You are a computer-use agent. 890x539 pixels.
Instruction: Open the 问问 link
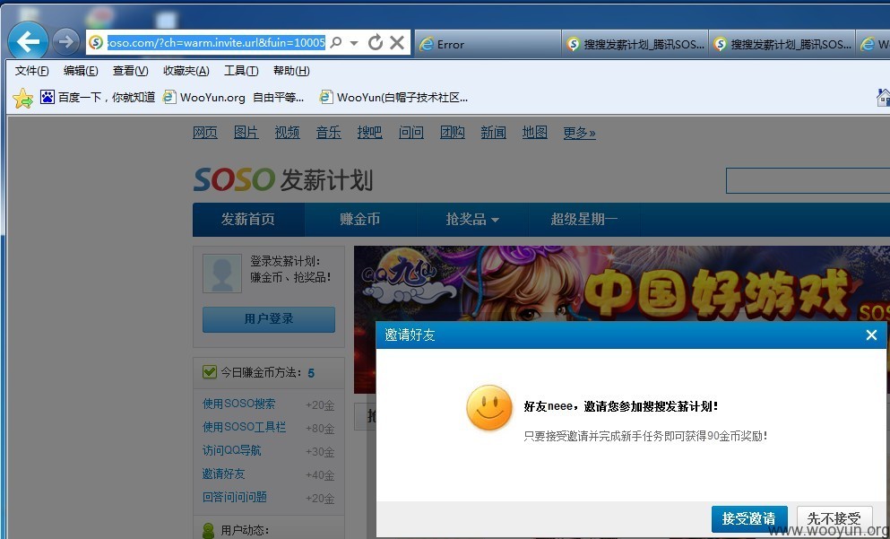tap(411, 133)
